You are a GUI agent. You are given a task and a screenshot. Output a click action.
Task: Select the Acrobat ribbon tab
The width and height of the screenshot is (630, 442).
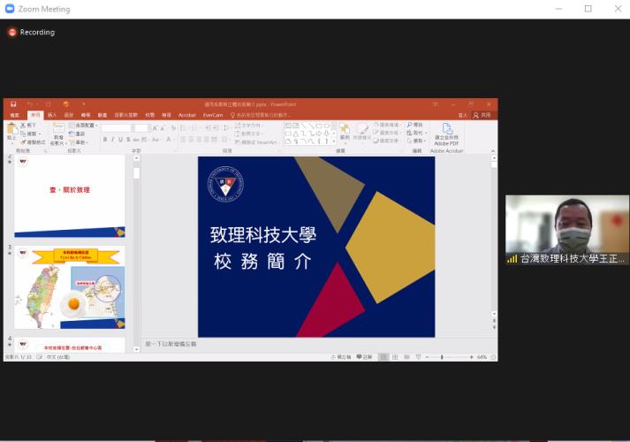pyautogui.click(x=186, y=115)
